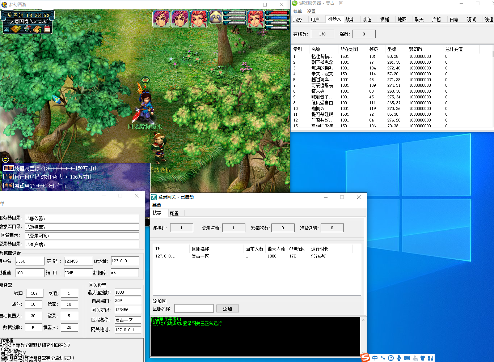Collapse the game clock panel with the up-arrow icon
Image resolution: width=494 pixels, height=362 pixels.
pos(7,29)
